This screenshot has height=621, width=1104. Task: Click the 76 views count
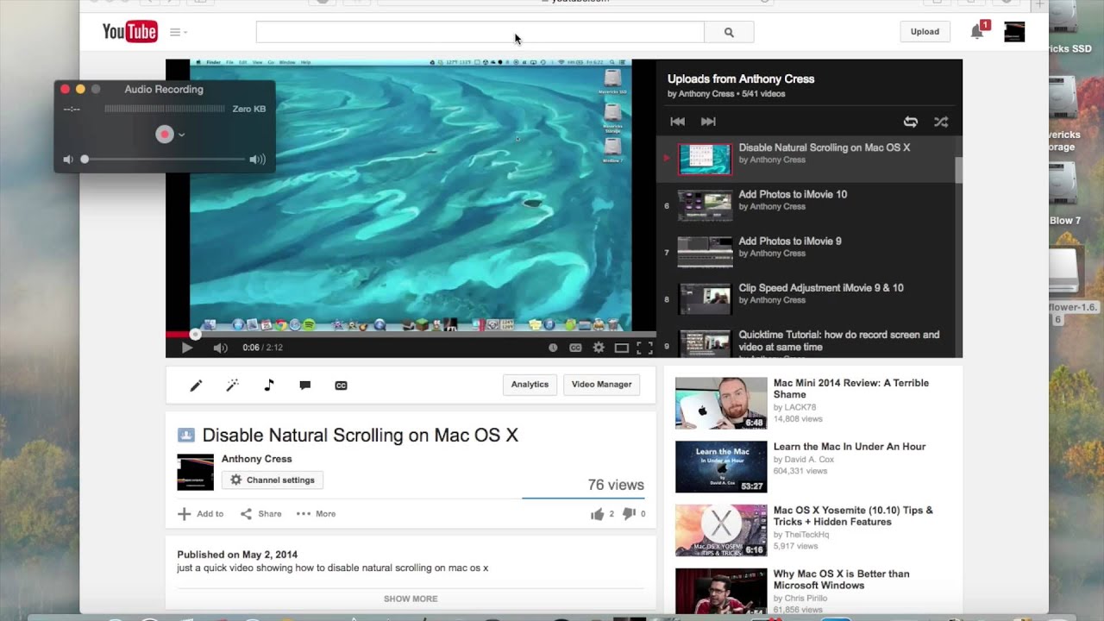tap(616, 485)
